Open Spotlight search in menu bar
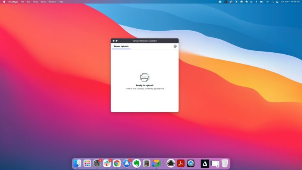The width and height of the screenshot is (302, 170). (273, 2)
